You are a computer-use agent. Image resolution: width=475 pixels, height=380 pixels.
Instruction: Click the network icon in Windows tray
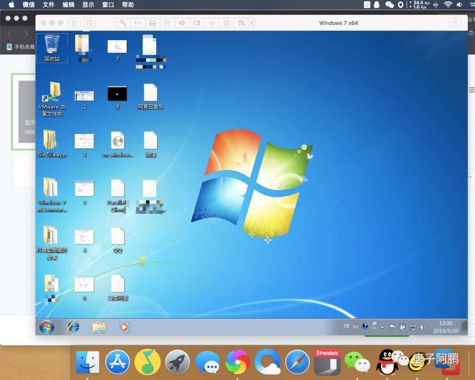[413, 327]
